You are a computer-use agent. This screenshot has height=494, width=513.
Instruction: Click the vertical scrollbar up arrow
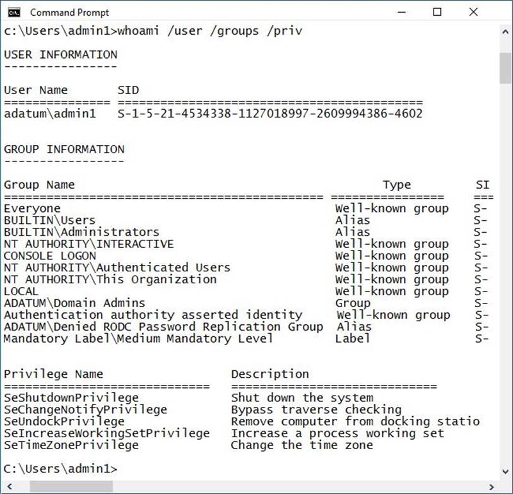click(x=505, y=31)
